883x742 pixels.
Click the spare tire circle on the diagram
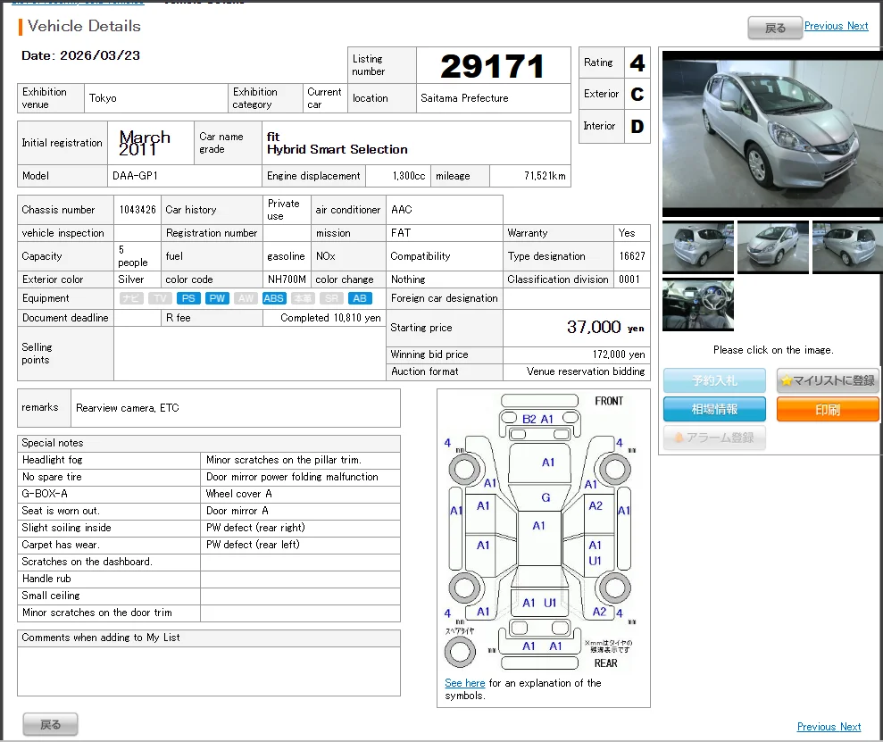tap(460, 652)
